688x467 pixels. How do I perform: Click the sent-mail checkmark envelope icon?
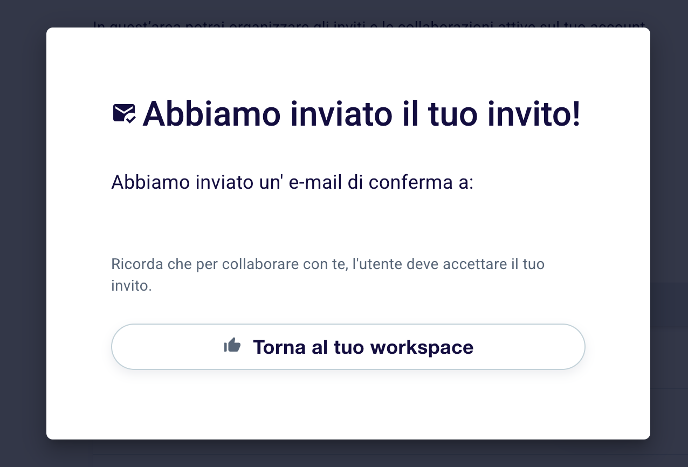125,114
